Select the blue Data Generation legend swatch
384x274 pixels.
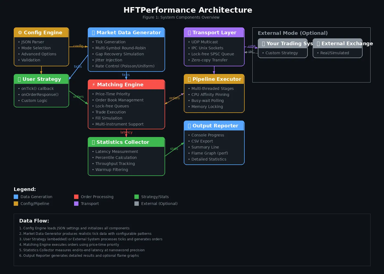click(16, 197)
